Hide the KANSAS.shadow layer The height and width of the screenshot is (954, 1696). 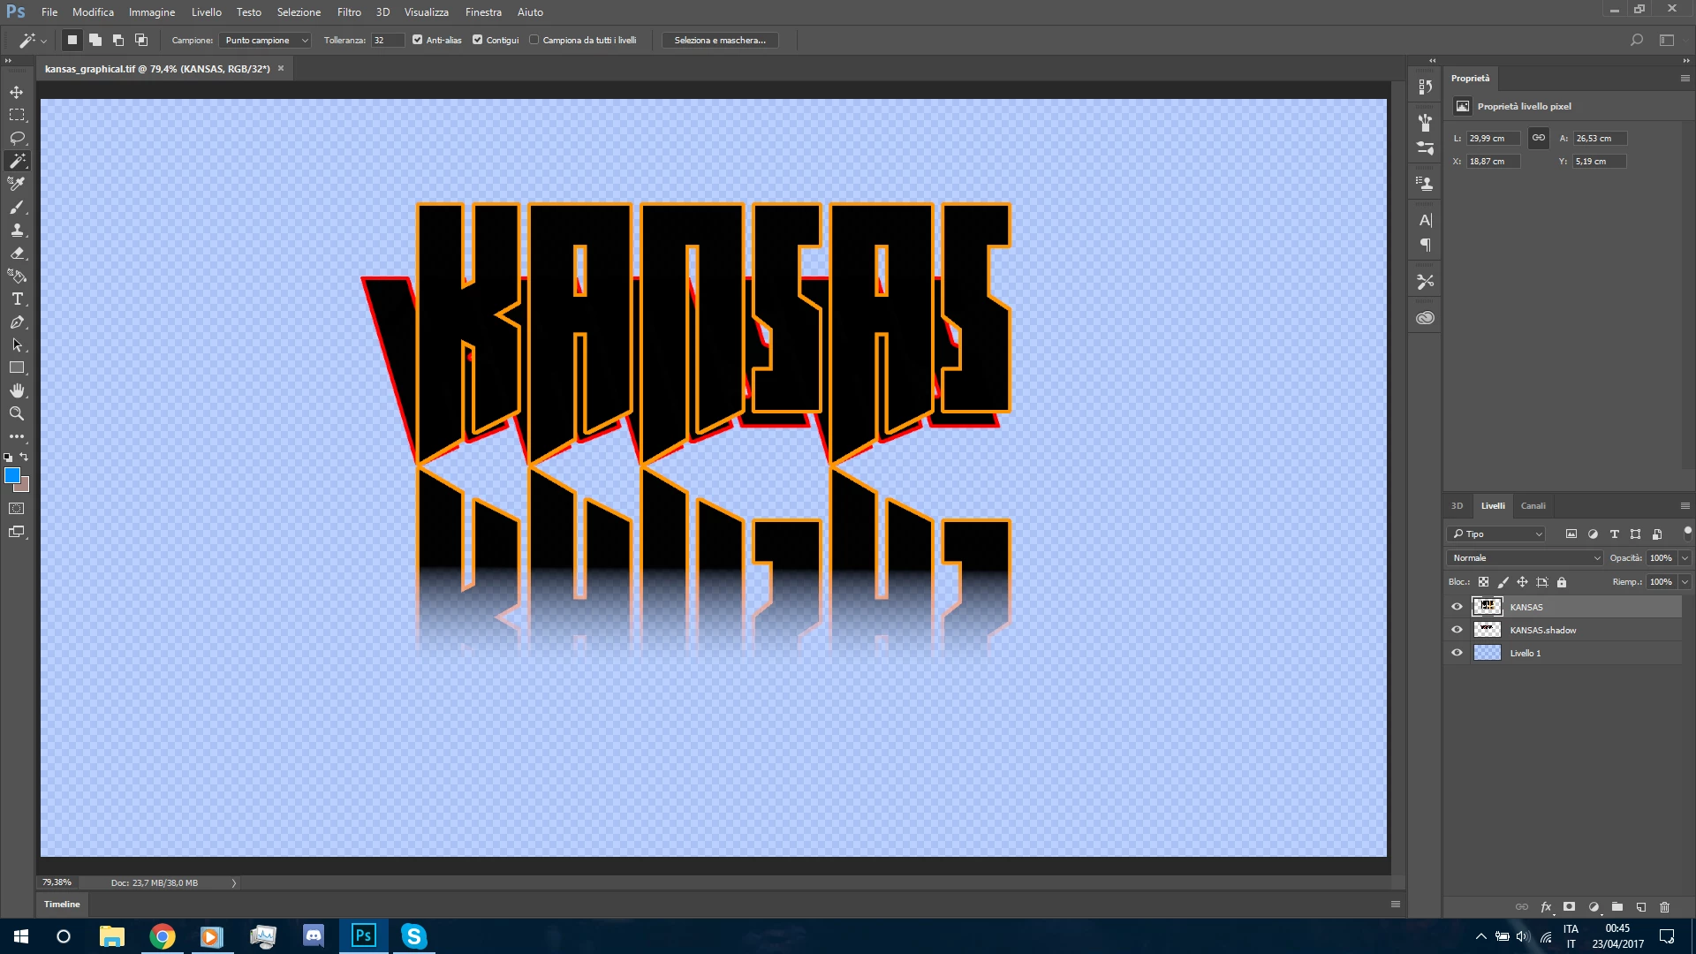(1457, 630)
